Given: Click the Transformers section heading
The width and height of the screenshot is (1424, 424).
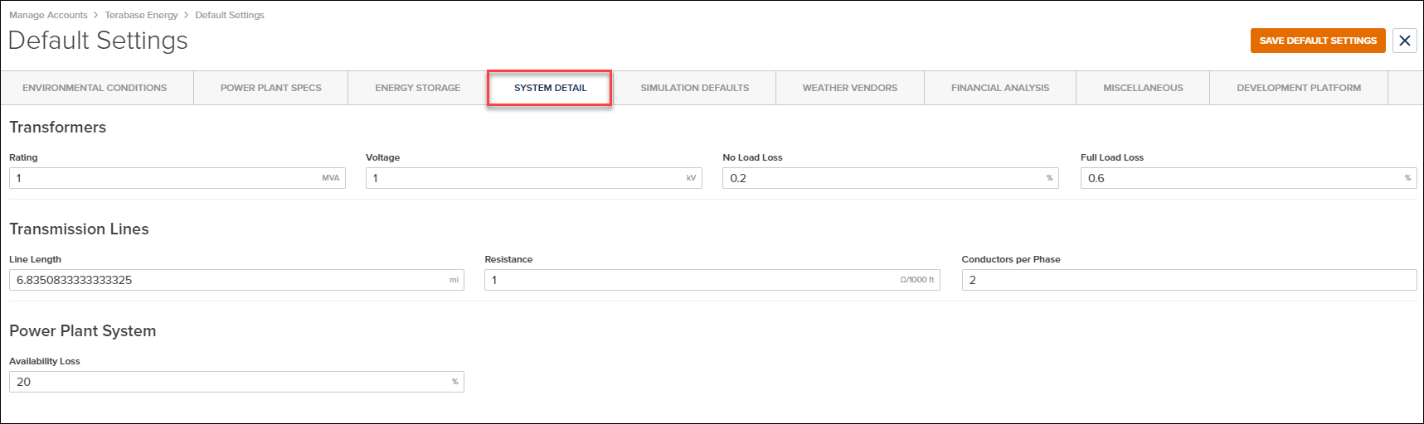Looking at the screenshot, I should [x=57, y=127].
